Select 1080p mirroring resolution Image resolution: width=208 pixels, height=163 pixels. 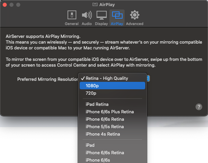(93, 86)
